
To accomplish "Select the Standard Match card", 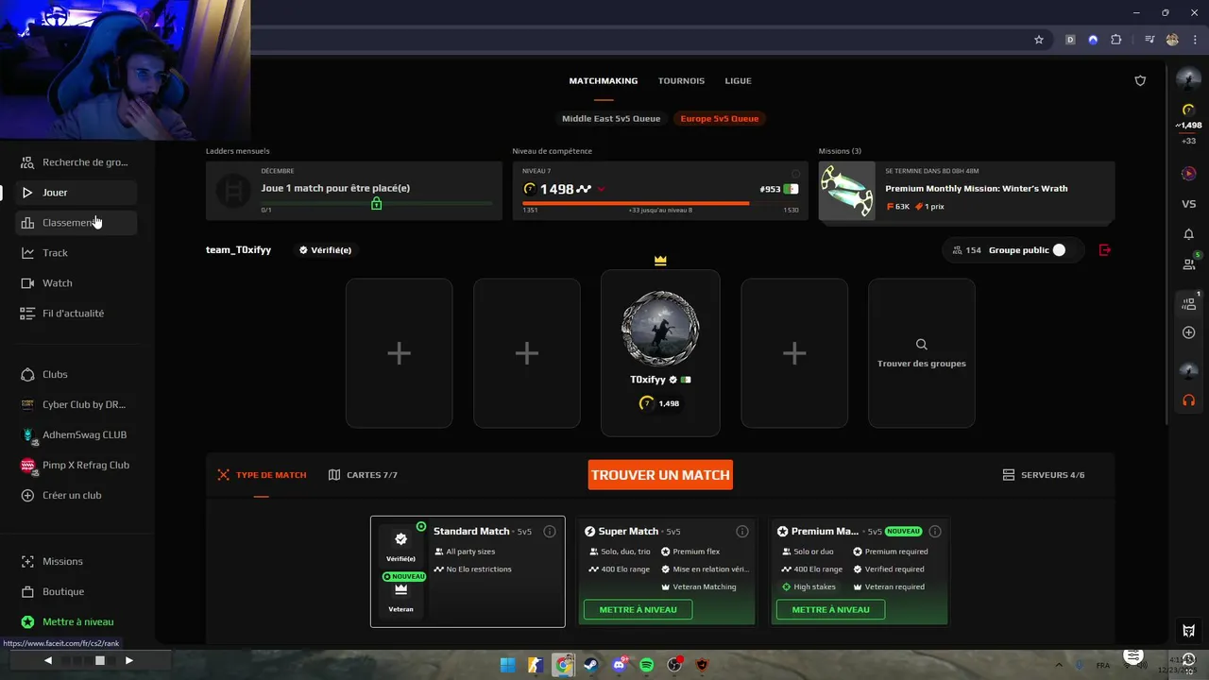I will [x=468, y=571].
